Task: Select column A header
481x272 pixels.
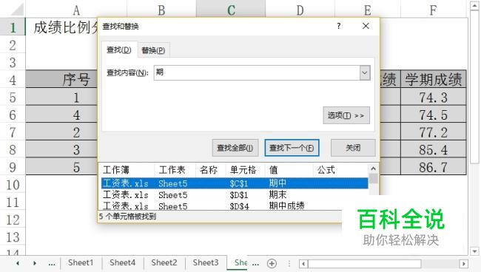Action: point(76,10)
